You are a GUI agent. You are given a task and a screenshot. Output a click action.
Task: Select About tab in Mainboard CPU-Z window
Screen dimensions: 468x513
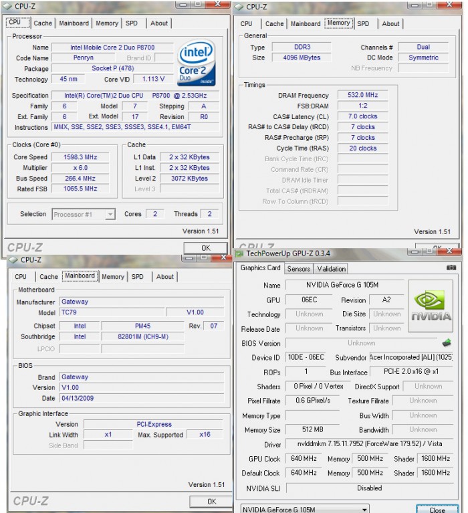point(165,277)
